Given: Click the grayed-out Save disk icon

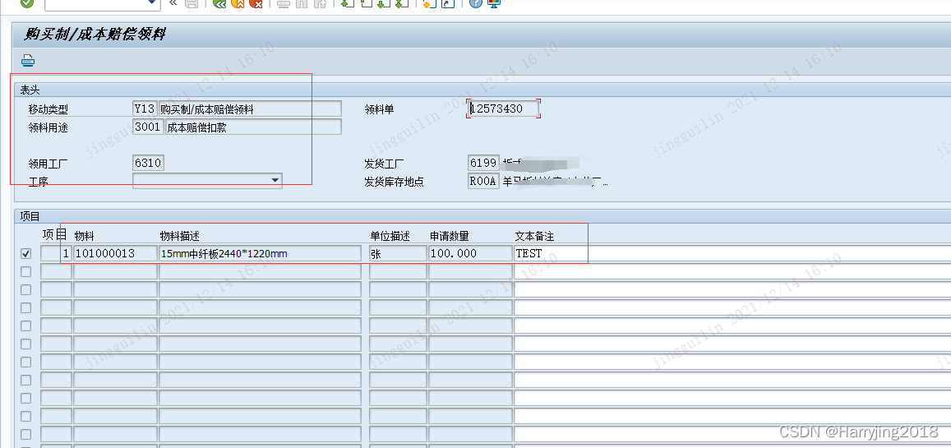Looking at the screenshot, I should (192, 3).
